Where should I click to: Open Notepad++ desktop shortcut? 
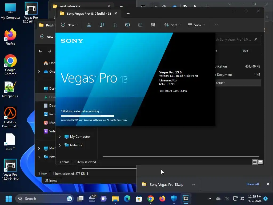[x=10, y=89]
